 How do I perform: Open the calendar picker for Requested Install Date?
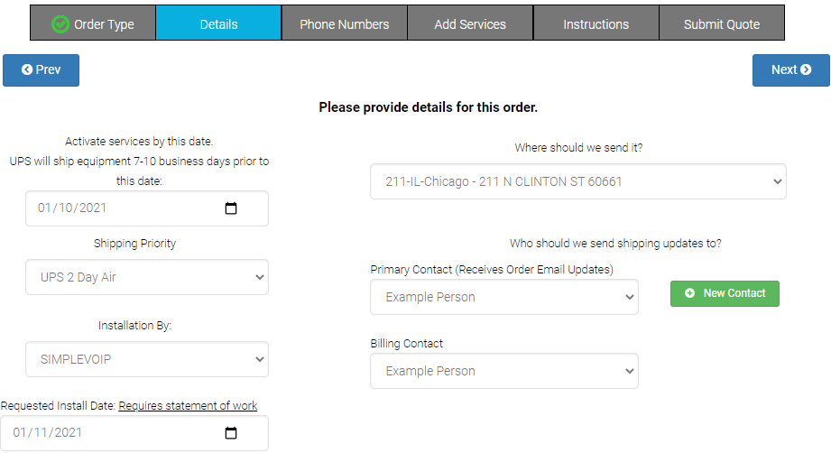click(x=231, y=433)
